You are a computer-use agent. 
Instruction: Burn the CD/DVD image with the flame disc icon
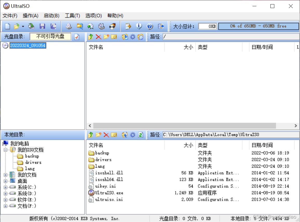[x=113, y=26]
